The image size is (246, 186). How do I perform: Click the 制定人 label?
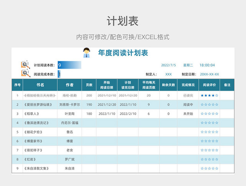[x=151, y=74]
